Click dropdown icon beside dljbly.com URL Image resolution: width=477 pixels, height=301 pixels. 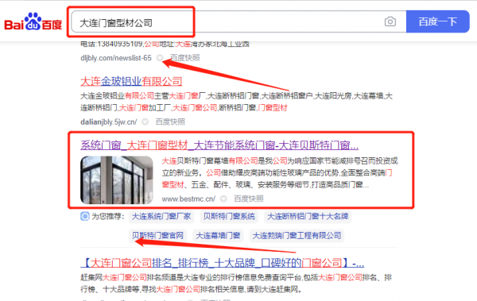coord(160,57)
